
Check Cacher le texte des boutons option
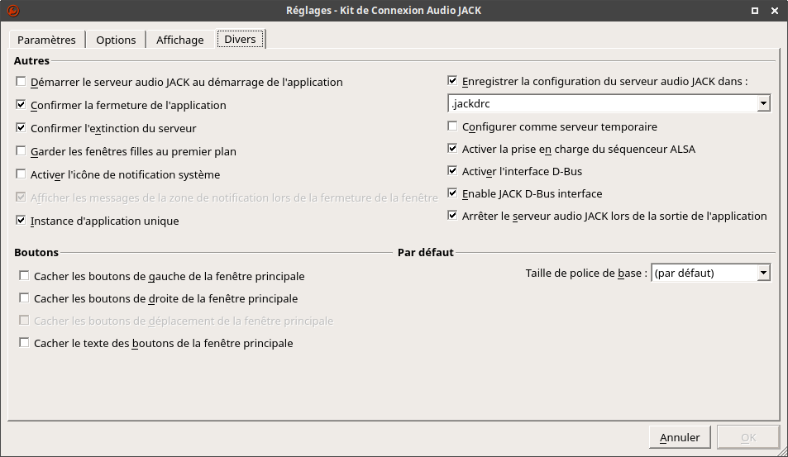click(25, 343)
